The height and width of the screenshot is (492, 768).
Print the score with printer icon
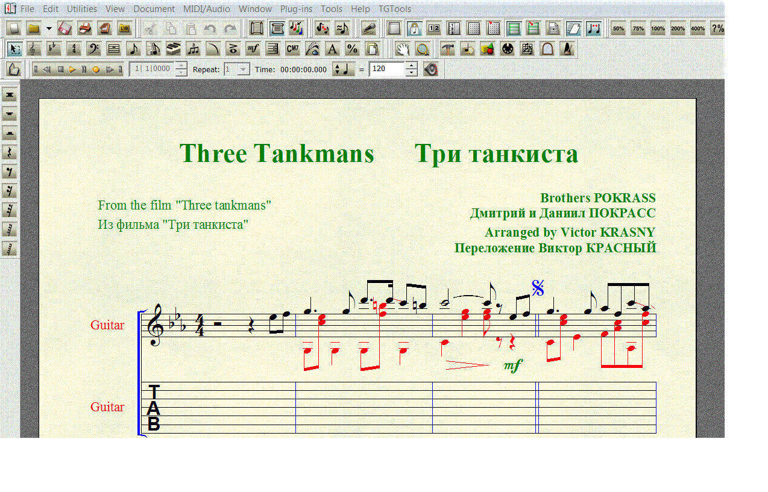[x=85, y=28]
